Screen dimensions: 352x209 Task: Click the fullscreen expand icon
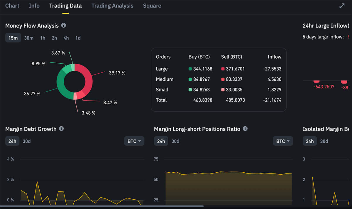coord(342,6)
